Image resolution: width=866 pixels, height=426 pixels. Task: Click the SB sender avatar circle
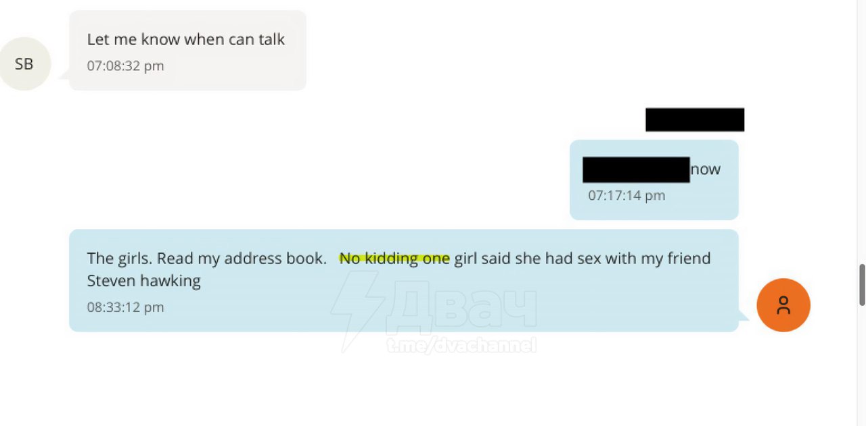coord(24,64)
